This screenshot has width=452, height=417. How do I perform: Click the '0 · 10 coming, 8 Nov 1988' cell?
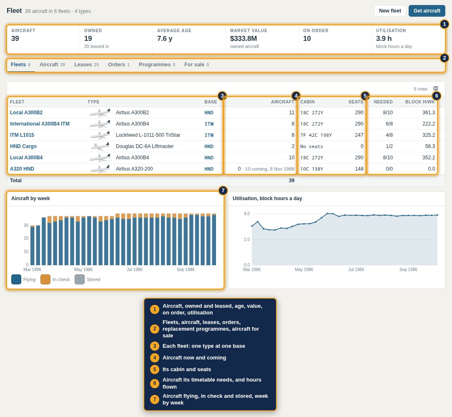point(266,169)
